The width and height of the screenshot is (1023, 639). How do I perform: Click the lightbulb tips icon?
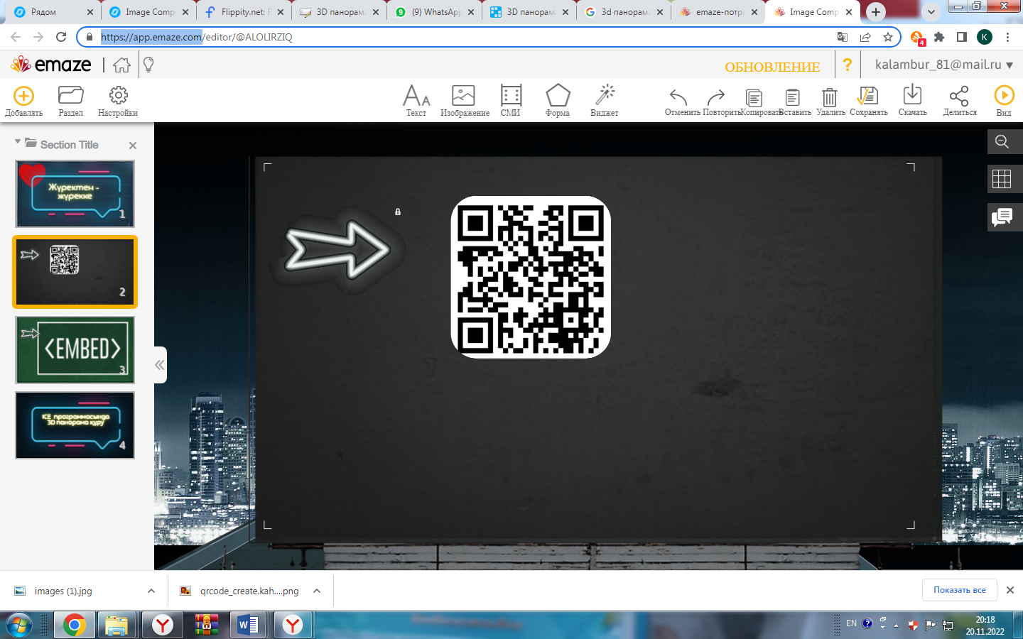pyautogui.click(x=148, y=65)
